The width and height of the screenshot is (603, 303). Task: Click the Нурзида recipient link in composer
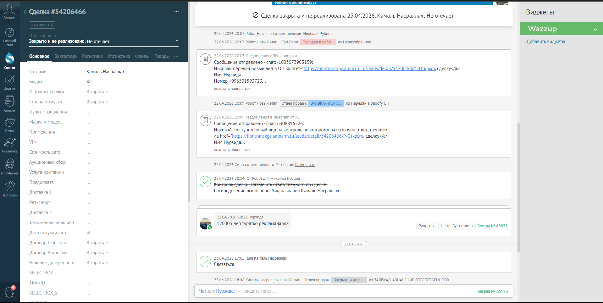tap(225, 291)
